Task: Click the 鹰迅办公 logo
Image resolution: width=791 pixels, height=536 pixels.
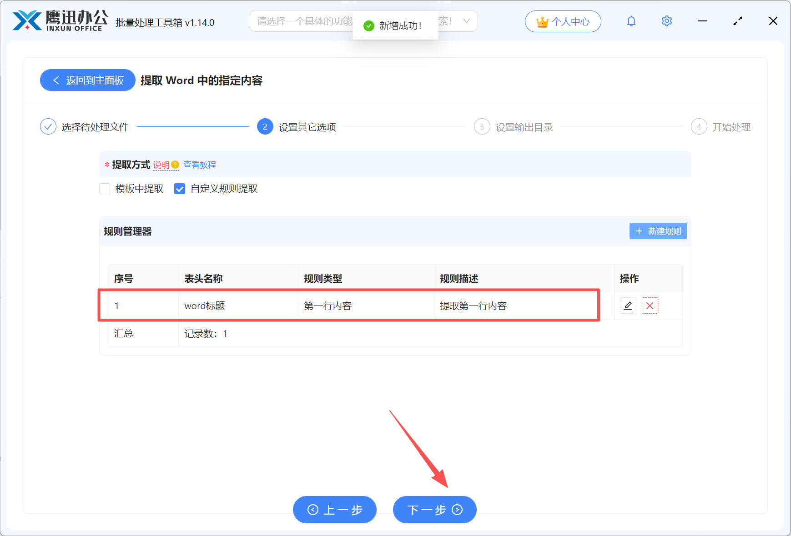Action: [x=59, y=20]
